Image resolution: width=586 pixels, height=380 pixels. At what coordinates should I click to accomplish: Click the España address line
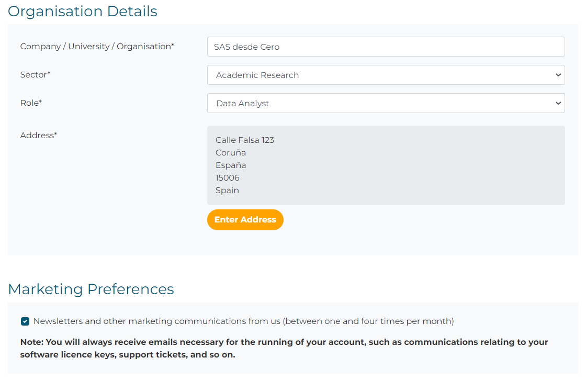pyautogui.click(x=231, y=165)
